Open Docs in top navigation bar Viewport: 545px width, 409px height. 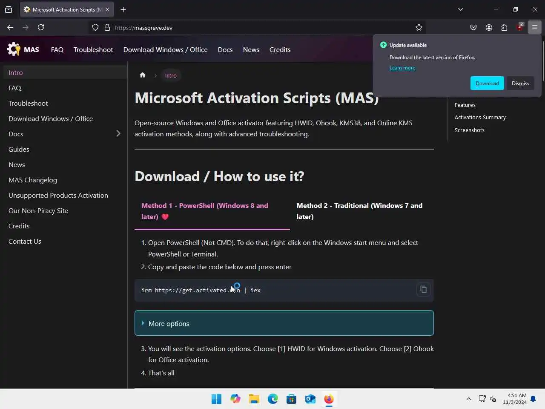(225, 49)
